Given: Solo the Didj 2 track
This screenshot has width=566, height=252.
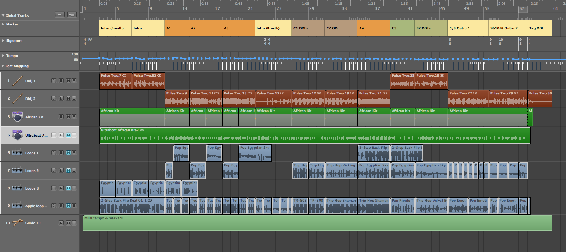Looking at the screenshot, I should click(74, 98).
